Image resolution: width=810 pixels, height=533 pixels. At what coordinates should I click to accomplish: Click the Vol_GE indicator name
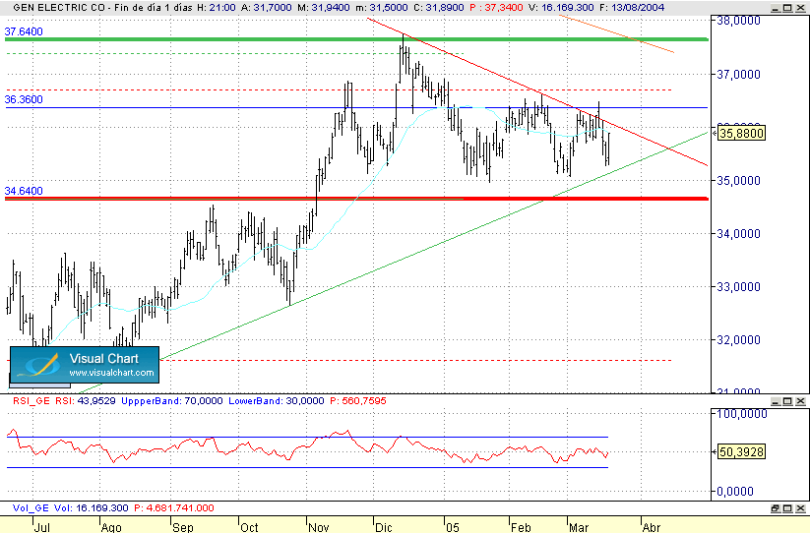coord(31,508)
